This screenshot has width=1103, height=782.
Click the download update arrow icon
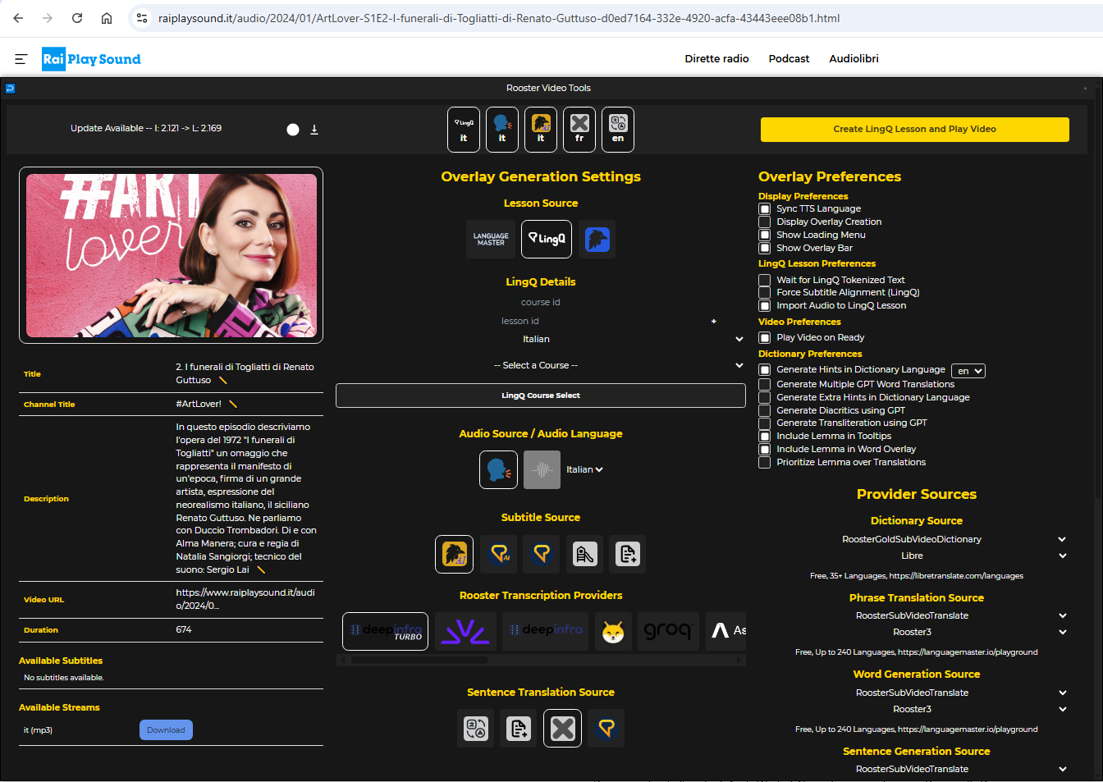[x=314, y=130]
